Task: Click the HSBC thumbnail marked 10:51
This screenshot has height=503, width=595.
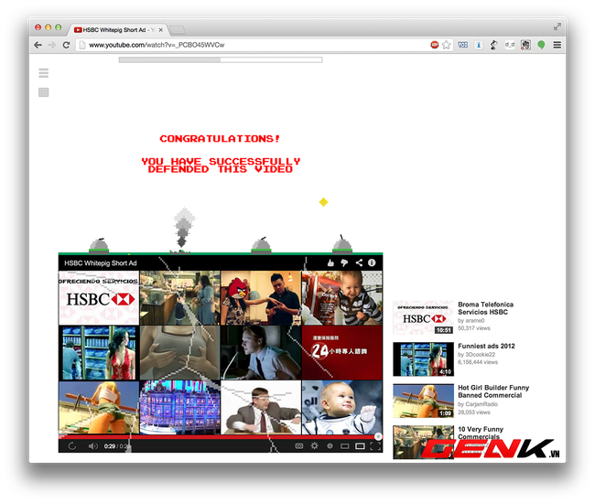Action: point(423,317)
